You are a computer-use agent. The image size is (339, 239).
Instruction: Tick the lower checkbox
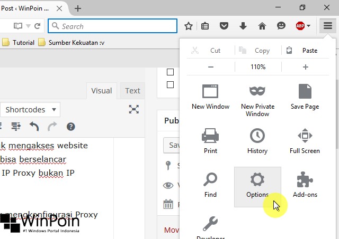170,84
